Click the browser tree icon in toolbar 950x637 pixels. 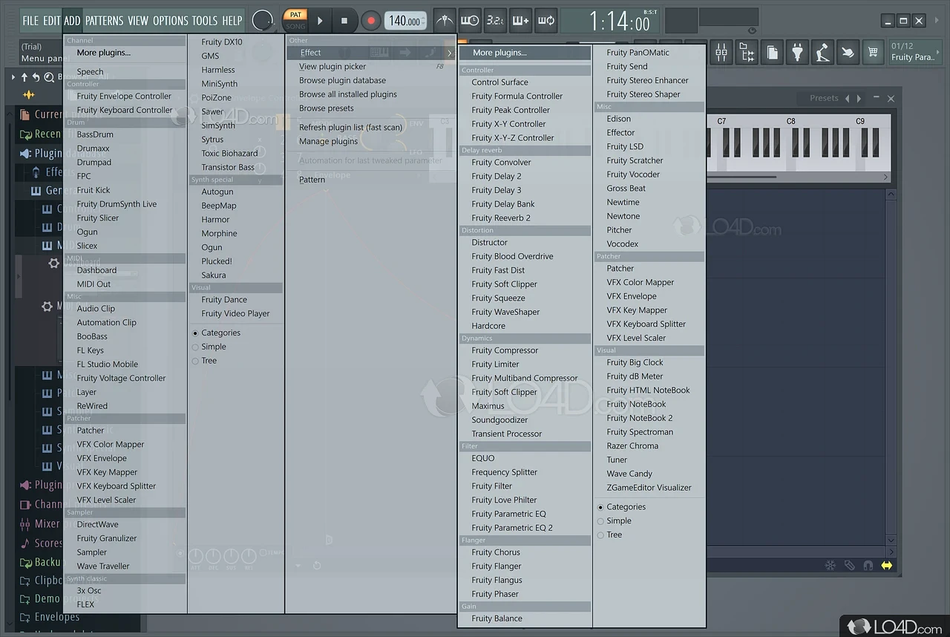pyautogui.click(x=747, y=53)
